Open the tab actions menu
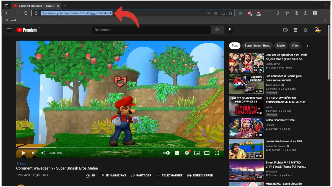332x187 pixels. (7, 6)
